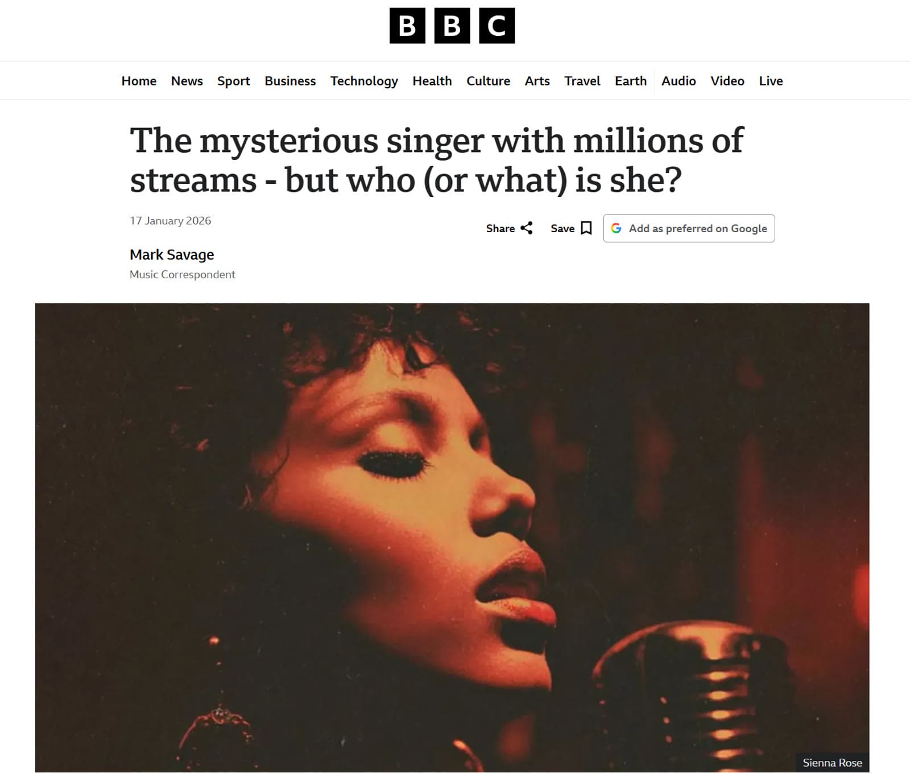Open the Sport tab
The image size is (910, 782).
pos(233,81)
